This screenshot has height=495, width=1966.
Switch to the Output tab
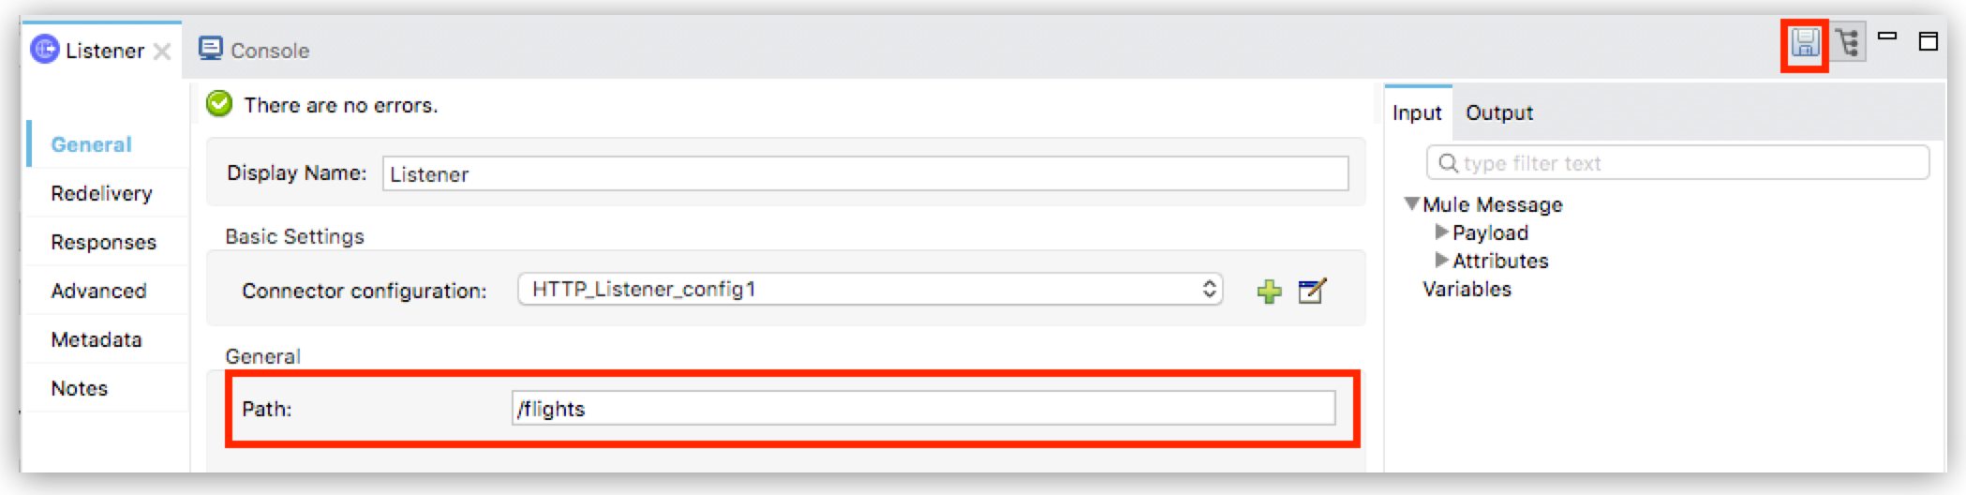pyautogui.click(x=1498, y=113)
